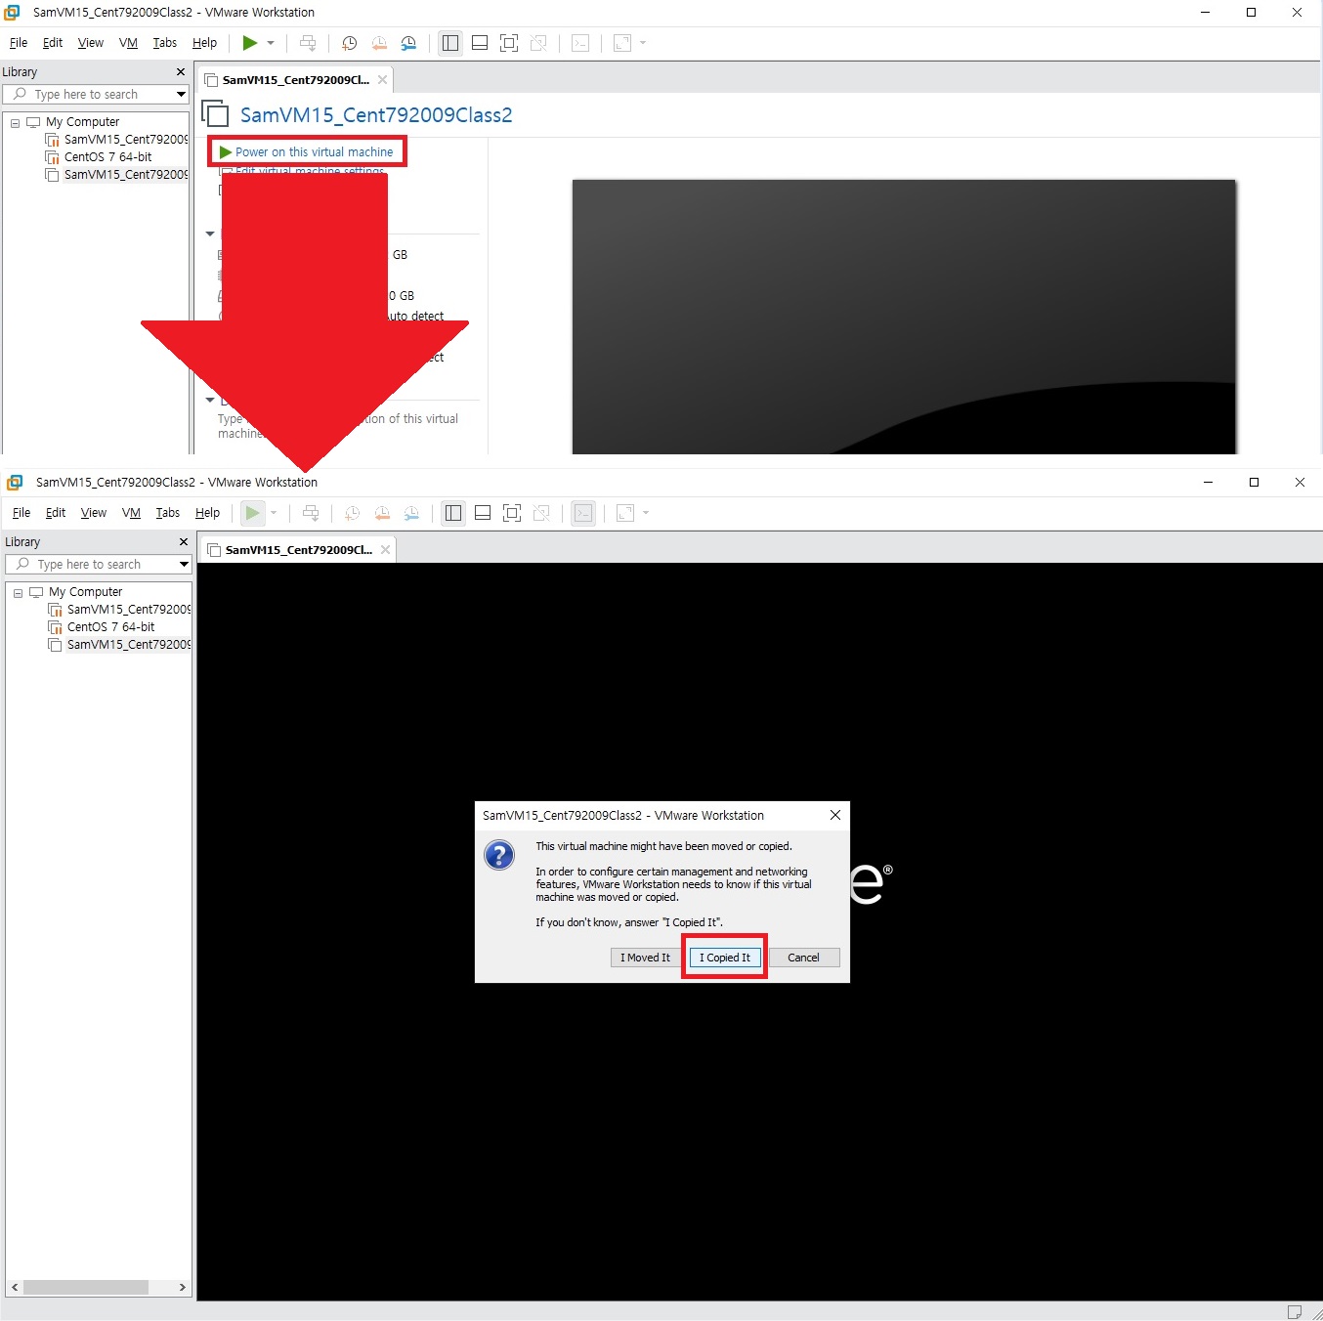Click the Unity mode icon in the bottom window toolbar
Viewport: 1323px width, 1321px height.
[x=541, y=513]
